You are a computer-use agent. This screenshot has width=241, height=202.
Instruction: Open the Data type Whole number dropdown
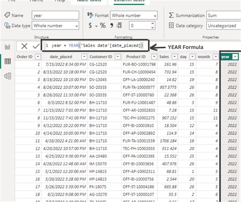pyautogui.click(x=55, y=25)
